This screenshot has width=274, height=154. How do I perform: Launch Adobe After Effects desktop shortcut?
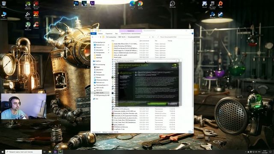pyautogui.click(x=92, y=5)
